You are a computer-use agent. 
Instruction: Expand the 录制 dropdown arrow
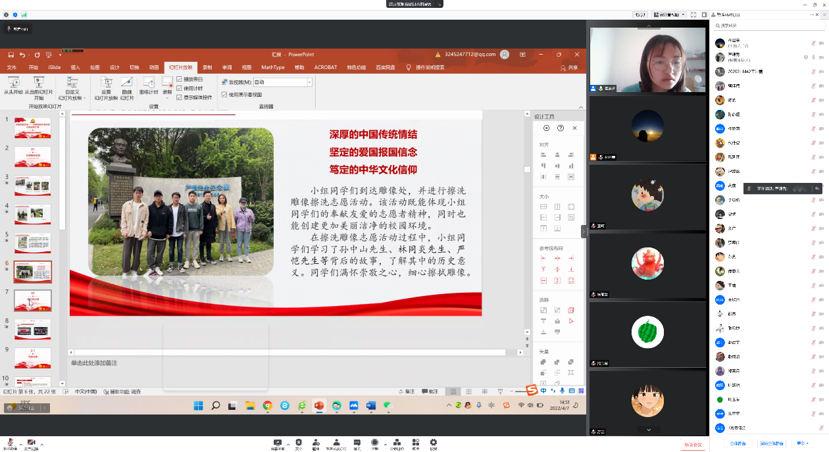(x=167, y=99)
